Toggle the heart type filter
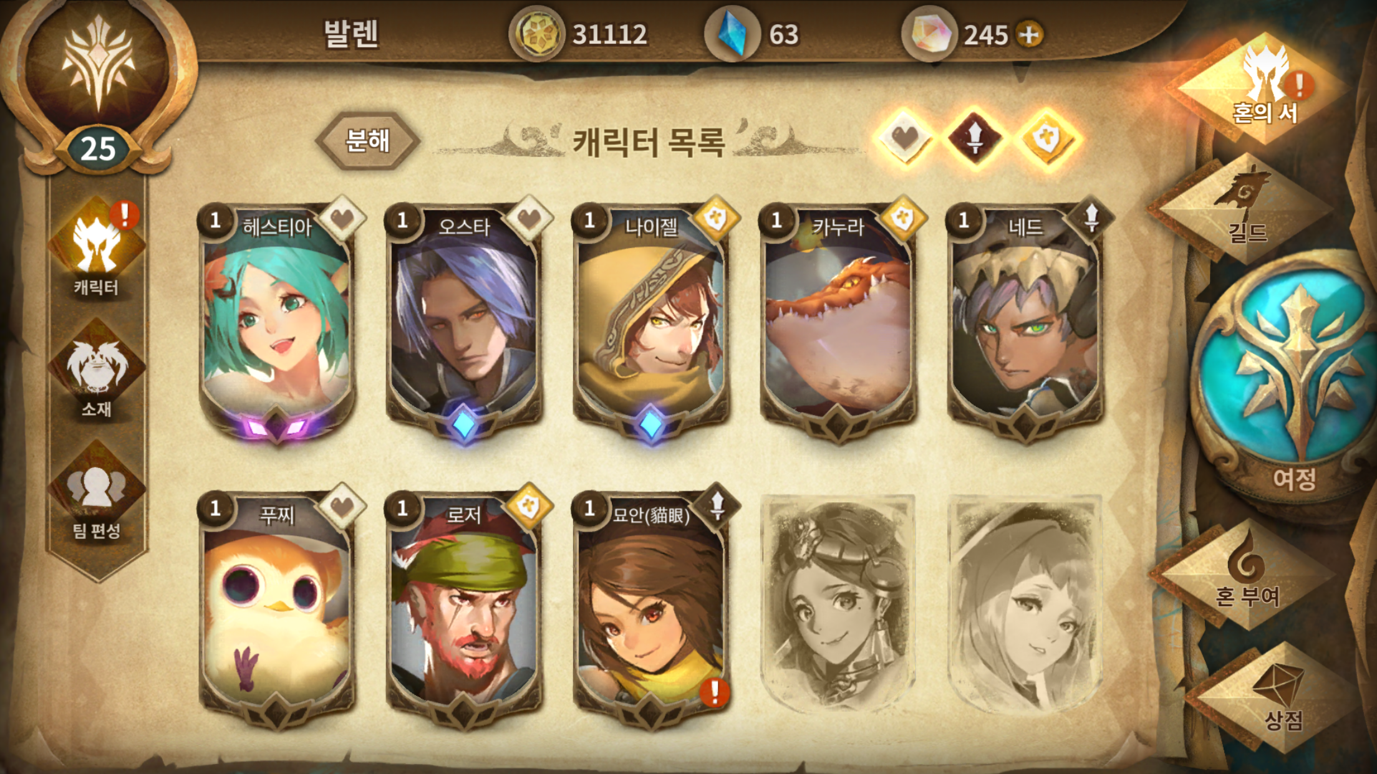1377x774 pixels. click(904, 137)
